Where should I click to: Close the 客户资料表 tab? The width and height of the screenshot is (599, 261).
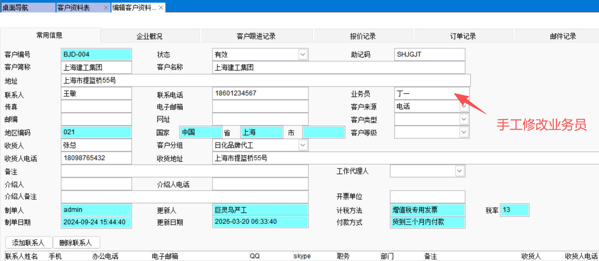click(106, 8)
